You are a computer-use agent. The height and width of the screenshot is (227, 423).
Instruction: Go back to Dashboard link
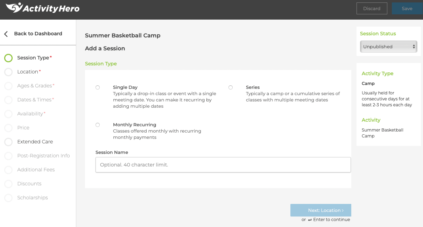coord(38,34)
